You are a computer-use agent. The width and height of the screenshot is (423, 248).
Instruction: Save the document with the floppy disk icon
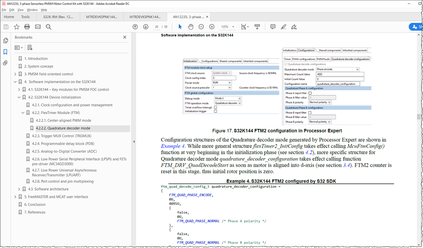6,27
